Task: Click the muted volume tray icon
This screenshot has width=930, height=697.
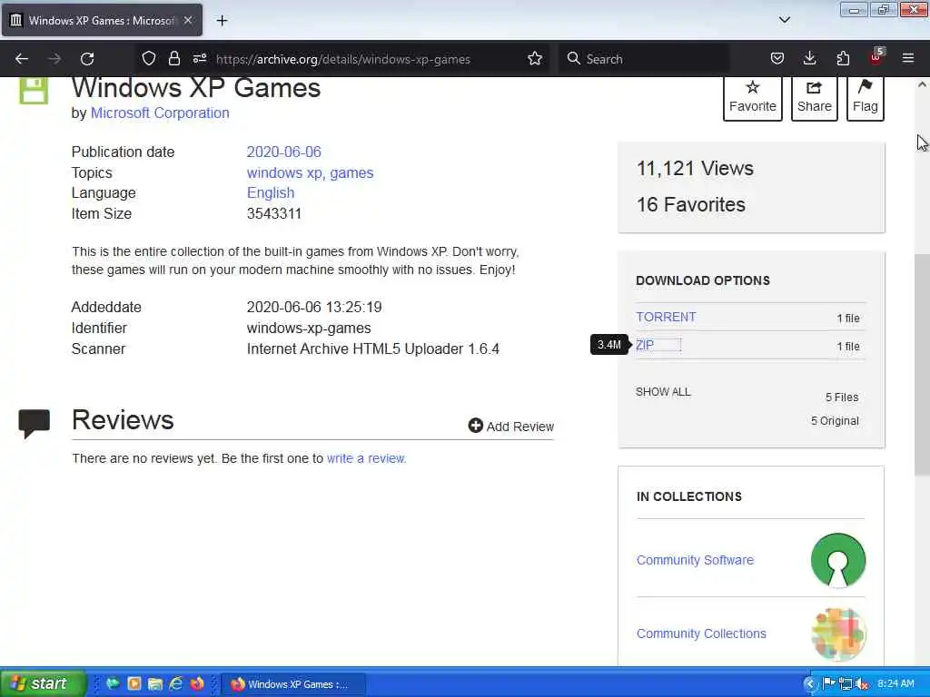Action: coord(863,684)
